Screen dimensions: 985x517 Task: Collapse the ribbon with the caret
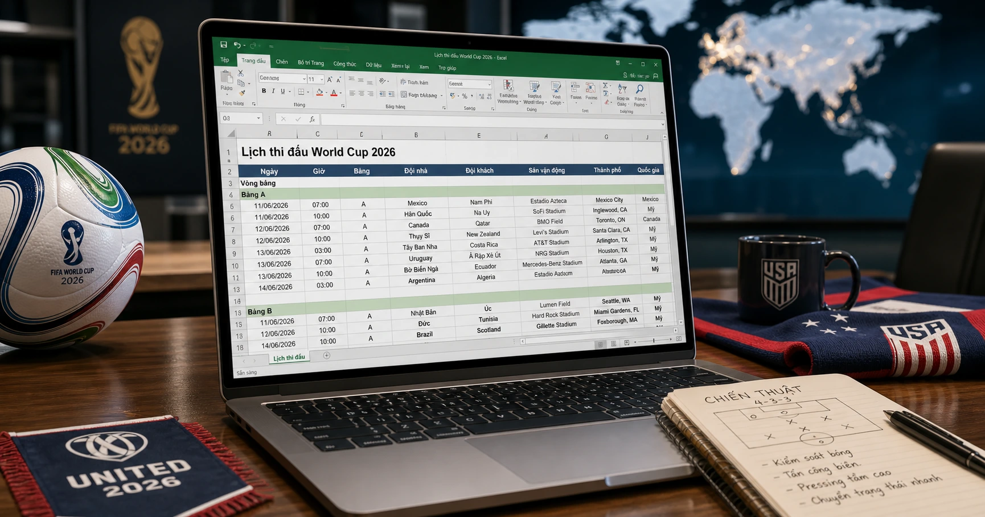pyautogui.click(x=662, y=113)
